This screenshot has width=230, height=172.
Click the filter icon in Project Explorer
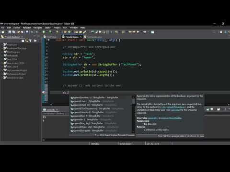[30, 41]
